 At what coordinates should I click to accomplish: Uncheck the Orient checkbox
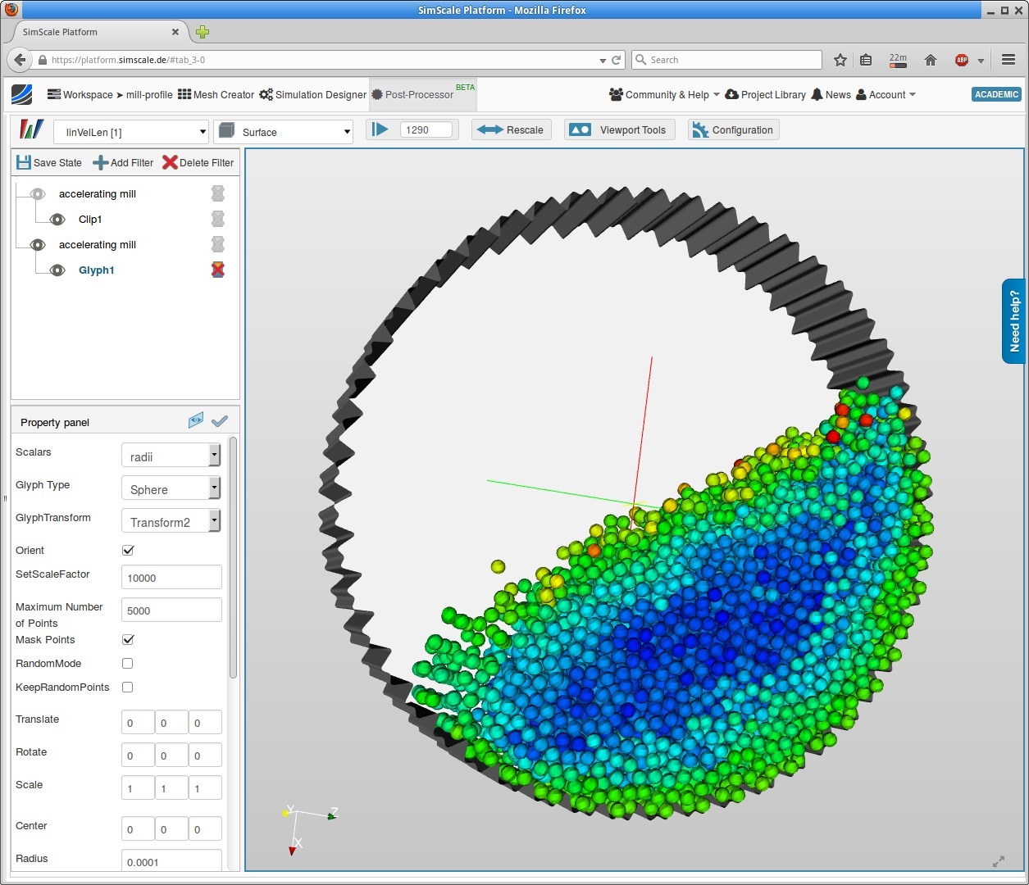pyautogui.click(x=128, y=550)
